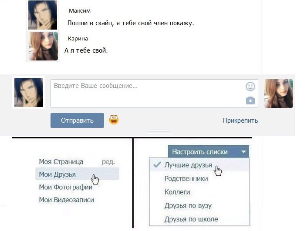Click the Отправить send button
Viewport: 307px width, 231px height.
click(x=77, y=121)
